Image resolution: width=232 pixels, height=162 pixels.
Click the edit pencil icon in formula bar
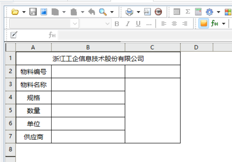tap(14, 35)
